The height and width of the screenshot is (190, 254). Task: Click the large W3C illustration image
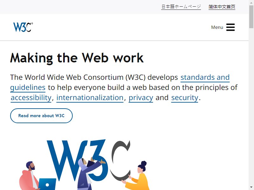pos(84,164)
